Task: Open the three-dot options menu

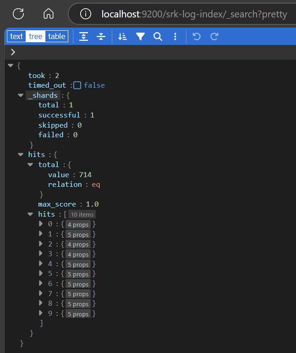Action: (x=175, y=37)
